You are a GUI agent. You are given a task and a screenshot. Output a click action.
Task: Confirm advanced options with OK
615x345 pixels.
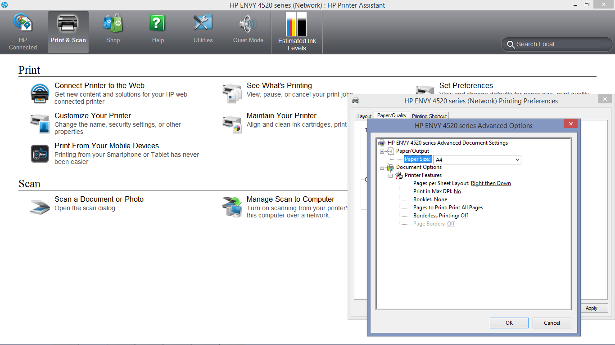[509, 323]
